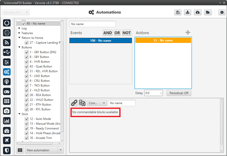The image size is (227, 156).
Task: Click the USB connections sidebar icon
Action: [x=7, y=52]
